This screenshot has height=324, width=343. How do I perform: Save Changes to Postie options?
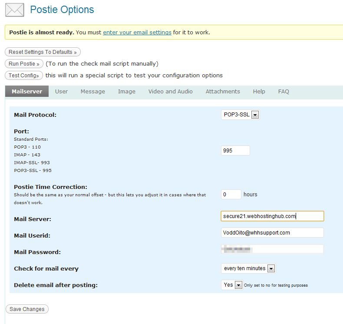pyautogui.click(x=27, y=309)
